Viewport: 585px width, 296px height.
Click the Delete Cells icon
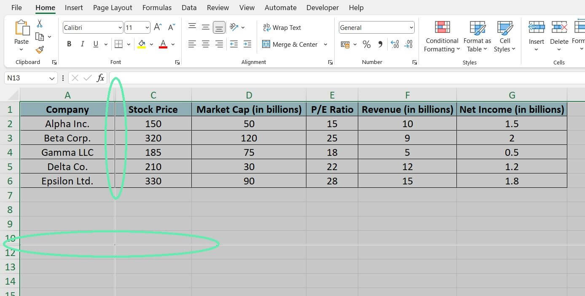point(559,36)
